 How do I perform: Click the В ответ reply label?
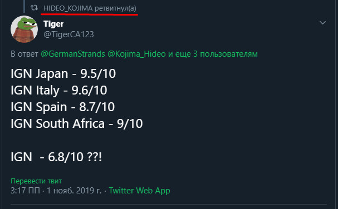click(25, 54)
